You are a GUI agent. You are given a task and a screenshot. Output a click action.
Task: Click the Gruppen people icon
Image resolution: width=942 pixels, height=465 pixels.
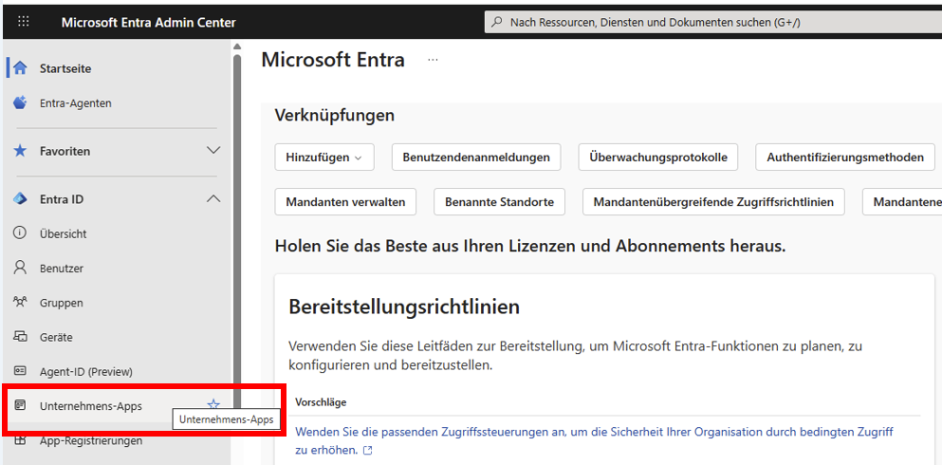pyautogui.click(x=20, y=302)
